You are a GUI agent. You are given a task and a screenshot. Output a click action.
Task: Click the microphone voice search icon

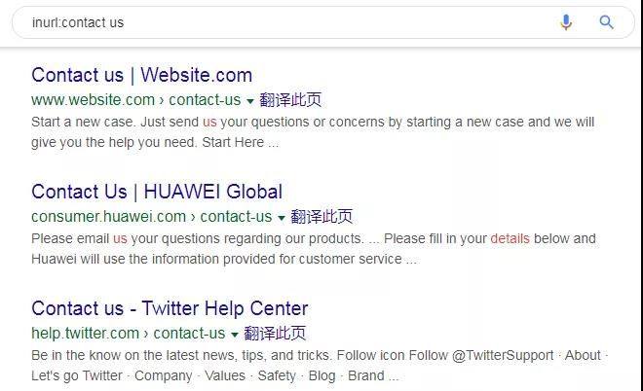(566, 22)
